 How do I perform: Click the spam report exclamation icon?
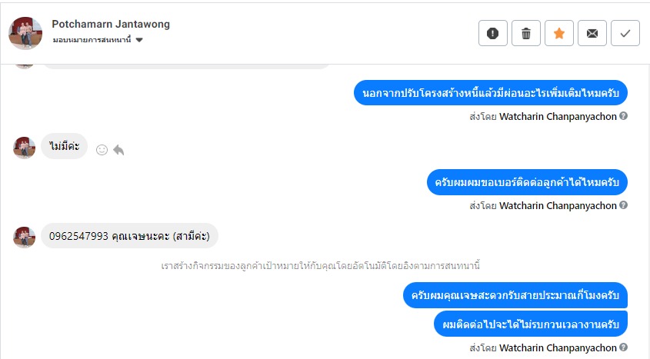point(493,33)
